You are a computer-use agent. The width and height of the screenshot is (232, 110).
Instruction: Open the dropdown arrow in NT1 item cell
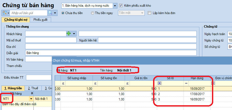pos(31,99)
